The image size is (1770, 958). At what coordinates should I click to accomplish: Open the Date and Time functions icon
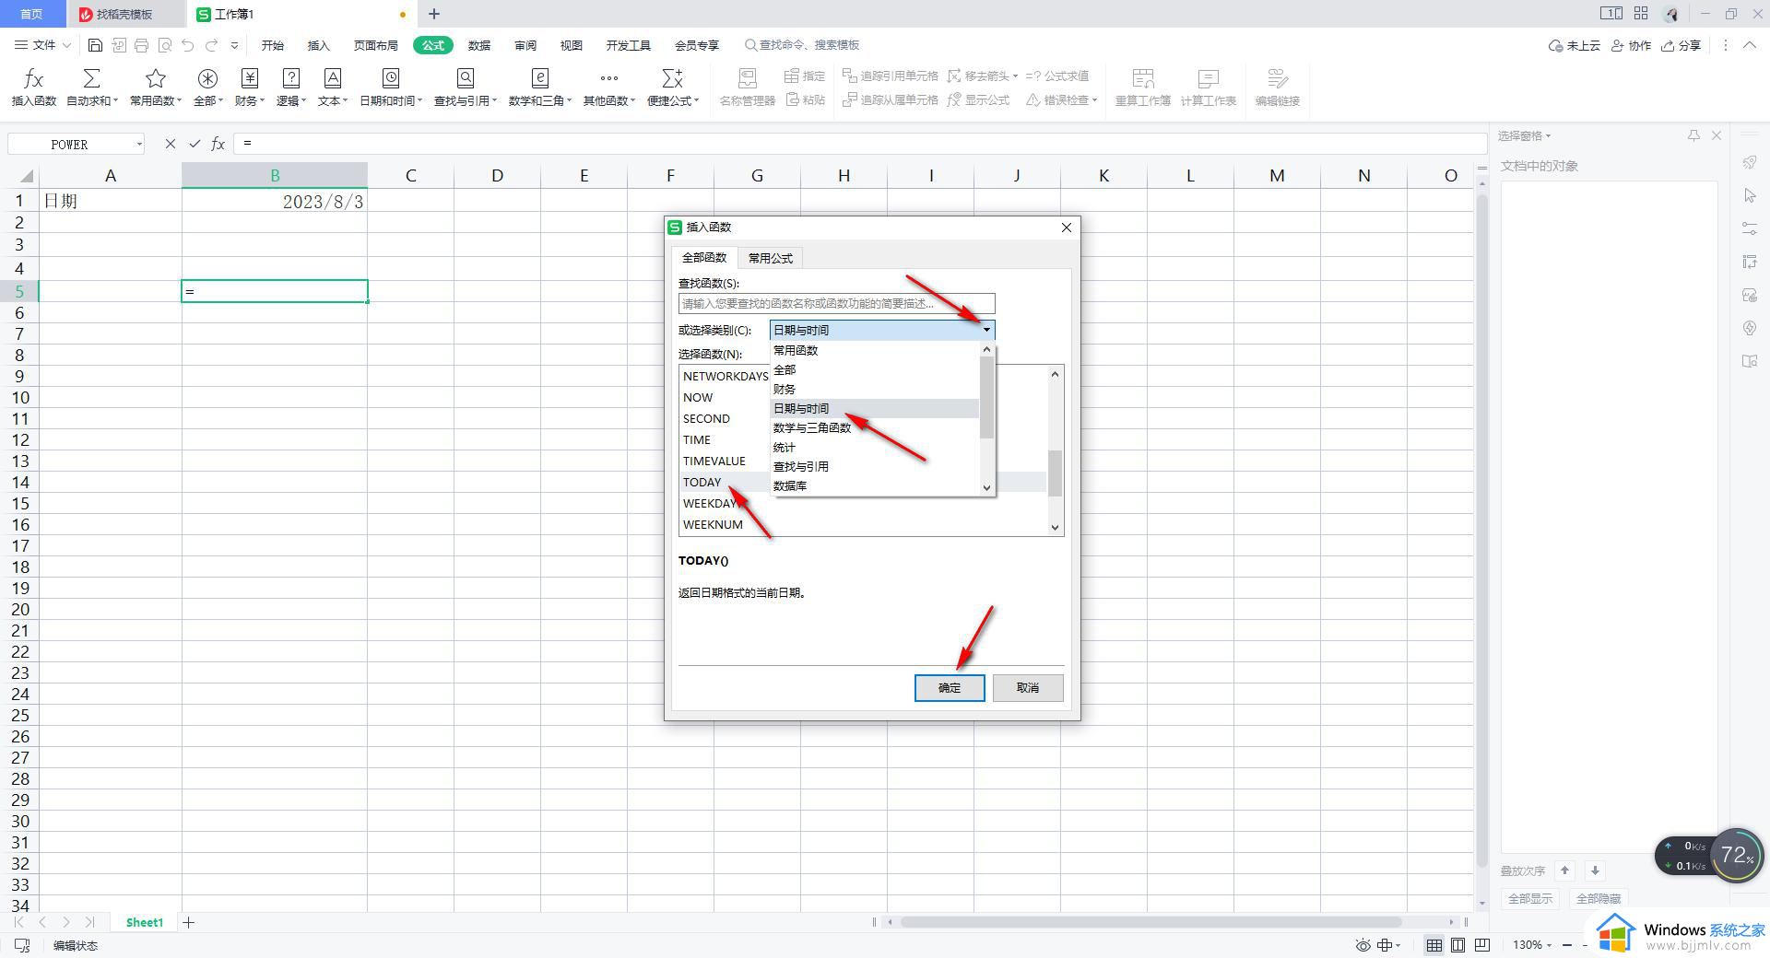tap(391, 78)
